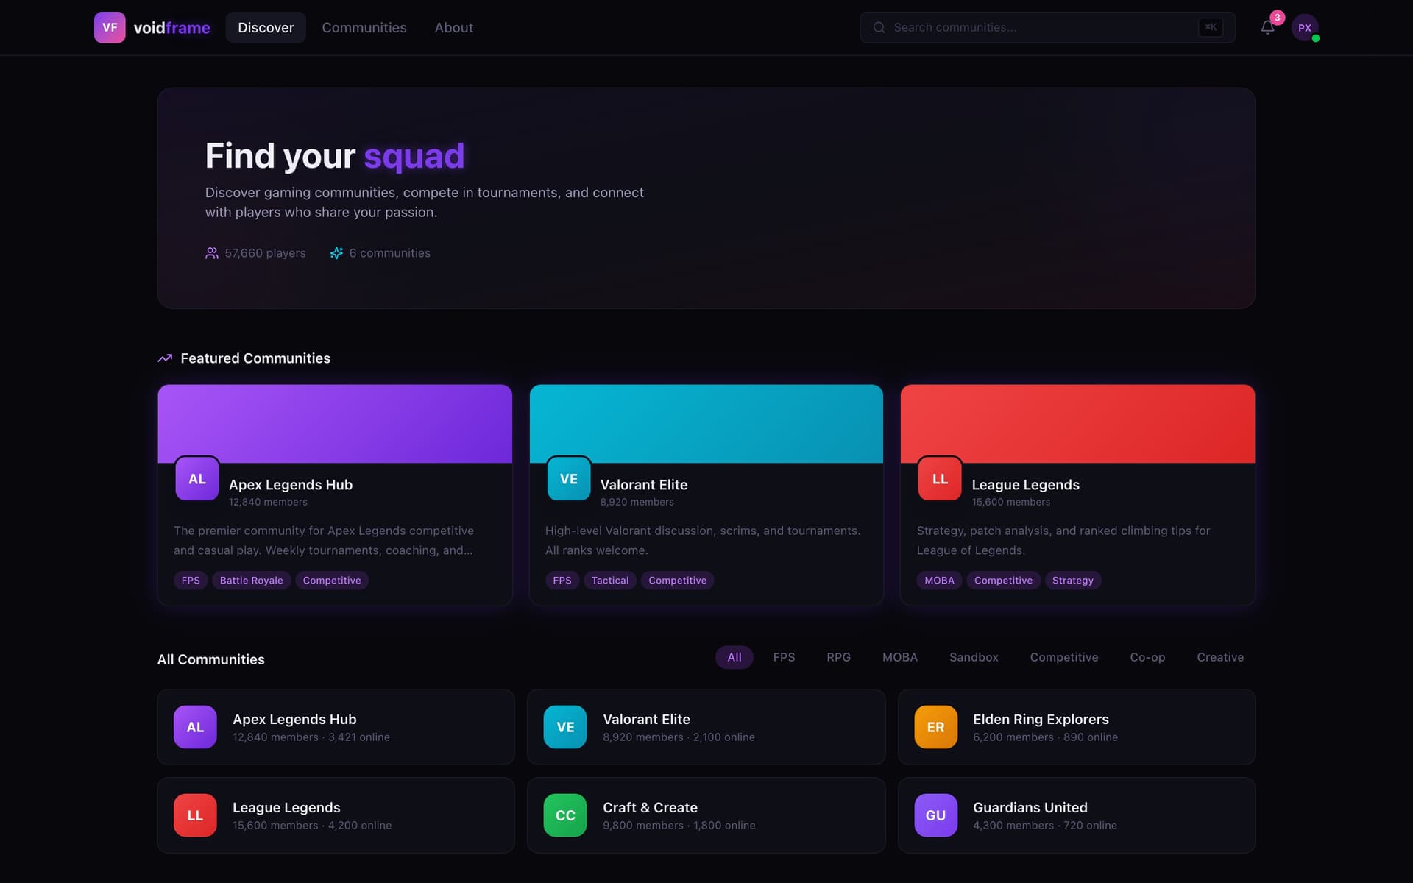The height and width of the screenshot is (883, 1413).
Task: Click FPS tag on Apex Legends card
Action: coord(191,581)
